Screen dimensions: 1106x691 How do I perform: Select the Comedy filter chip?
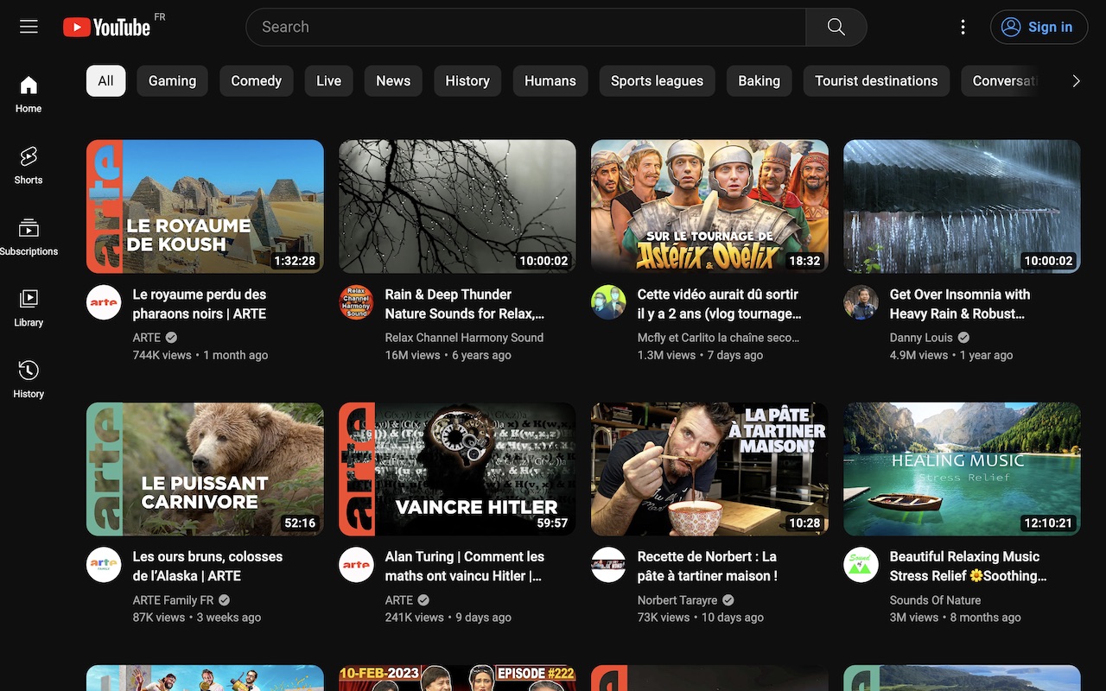point(256,80)
